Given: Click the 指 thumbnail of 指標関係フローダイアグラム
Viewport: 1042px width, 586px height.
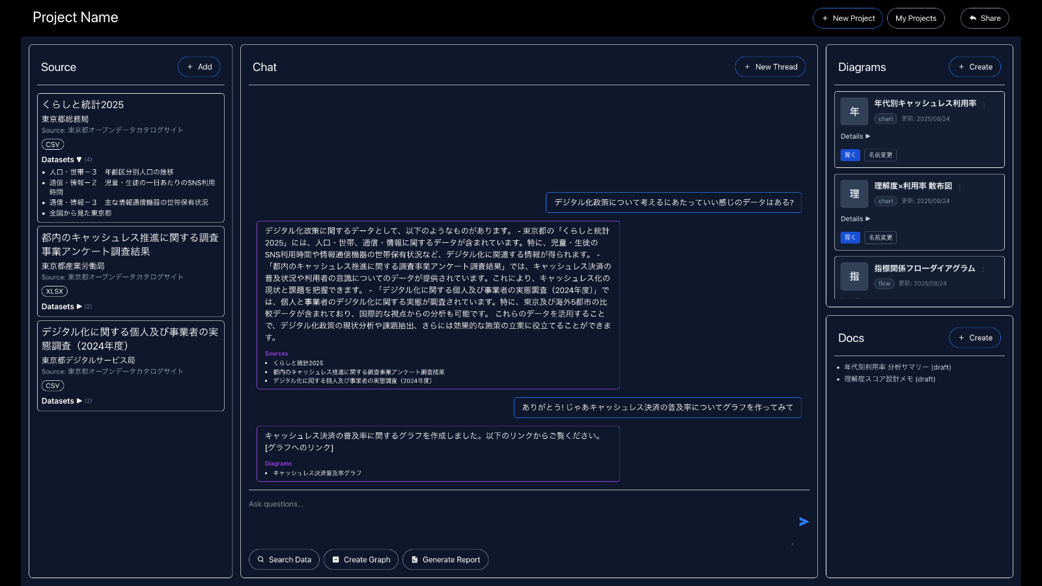Looking at the screenshot, I should click(854, 276).
